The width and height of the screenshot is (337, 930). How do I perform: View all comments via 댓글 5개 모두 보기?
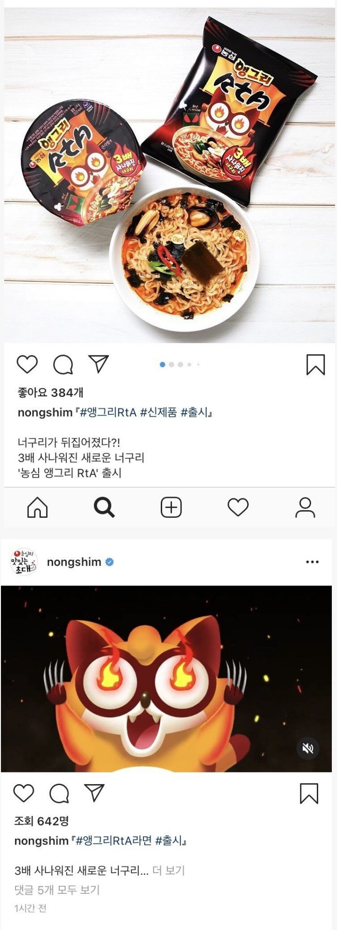(x=57, y=890)
